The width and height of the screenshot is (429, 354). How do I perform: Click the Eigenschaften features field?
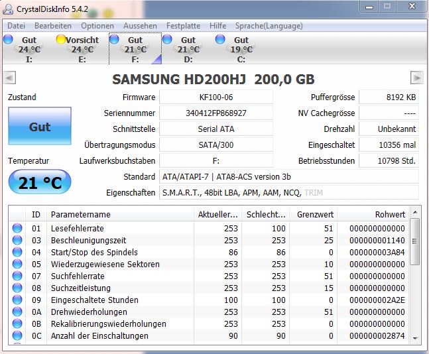pyautogui.click(x=289, y=193)
